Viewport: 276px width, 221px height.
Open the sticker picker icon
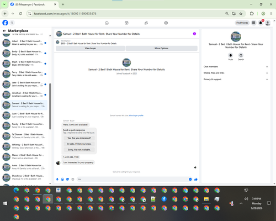67,179
